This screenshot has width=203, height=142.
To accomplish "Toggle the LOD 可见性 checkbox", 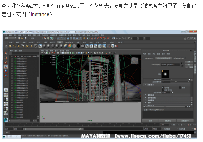I will point(163,90).
